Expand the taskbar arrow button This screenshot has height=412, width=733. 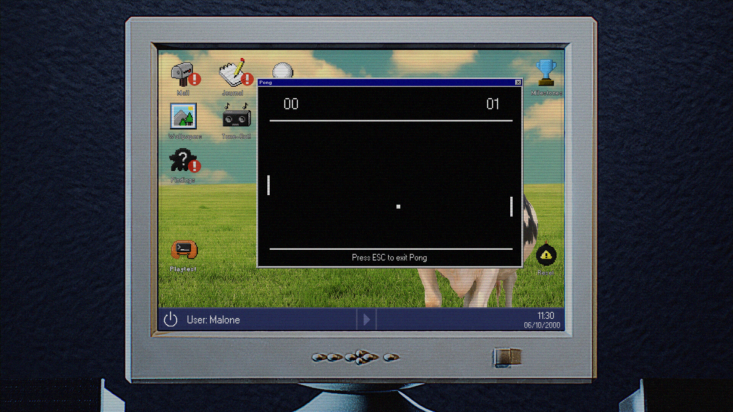[x=366, y=320]
